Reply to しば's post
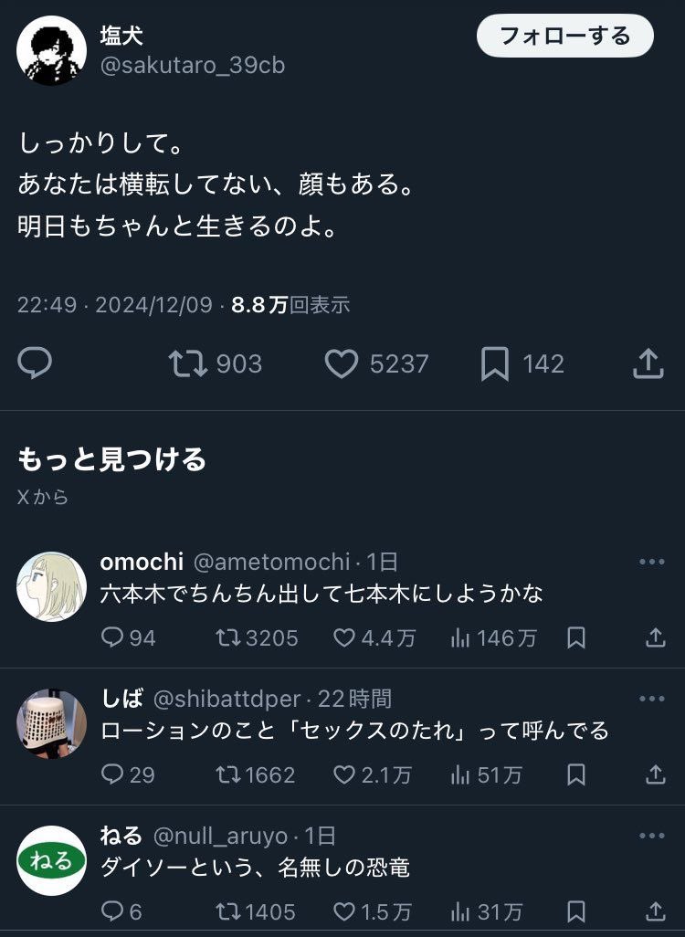Viewport: 685px width, 937px height. coord(111,774)
